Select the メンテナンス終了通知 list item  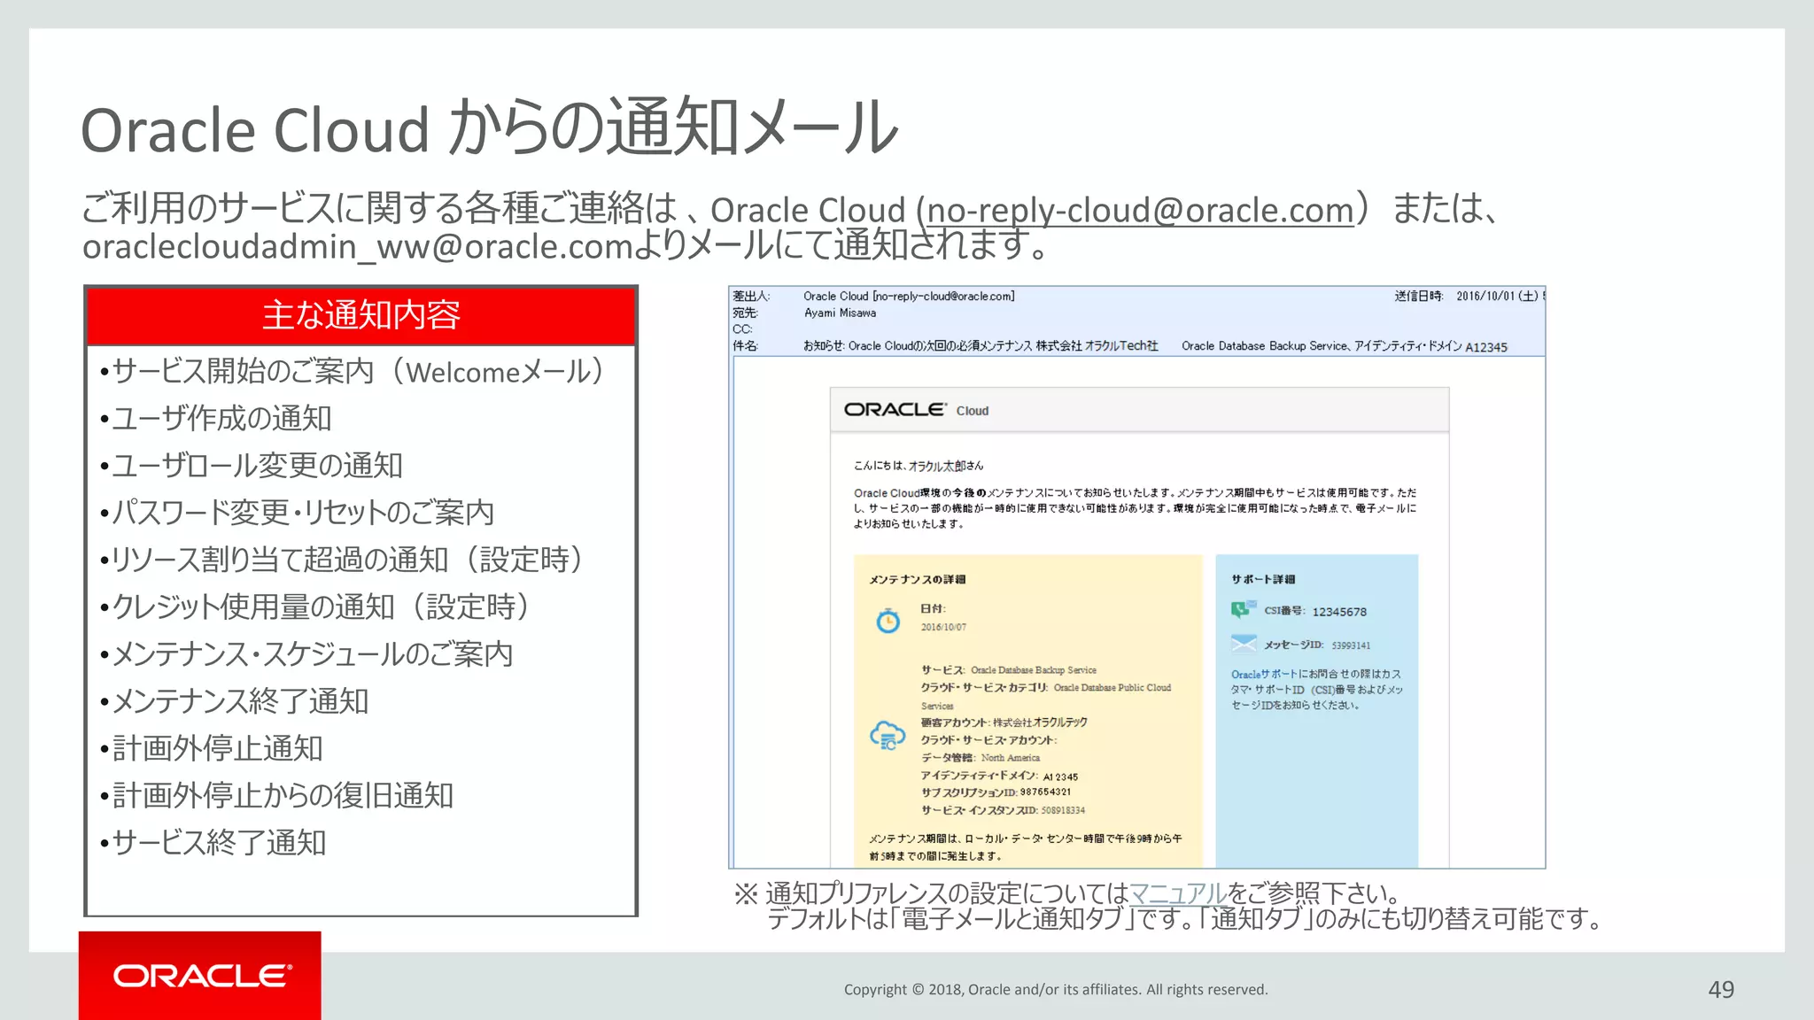(235, 700)
